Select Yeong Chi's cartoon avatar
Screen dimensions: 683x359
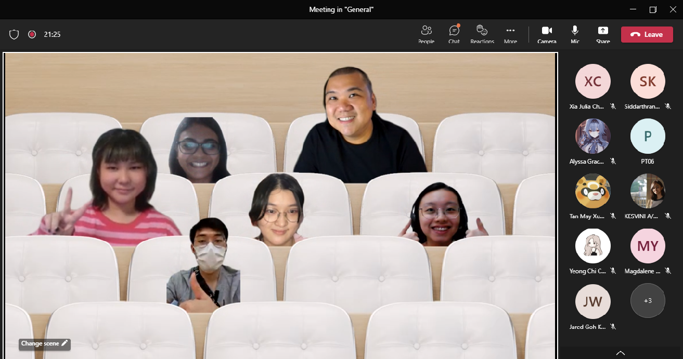pos(593,246)
